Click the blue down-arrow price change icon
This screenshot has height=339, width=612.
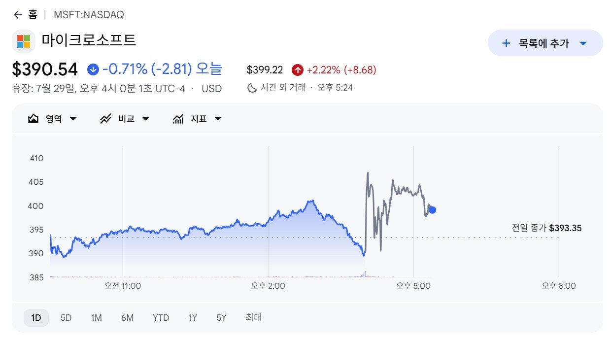pos(93,69)
